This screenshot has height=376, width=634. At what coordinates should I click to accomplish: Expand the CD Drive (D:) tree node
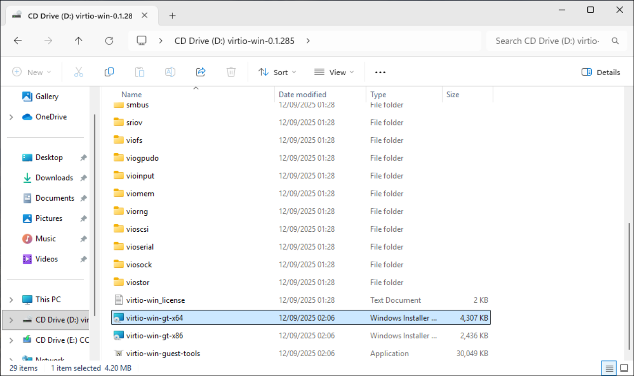point(11,320)
